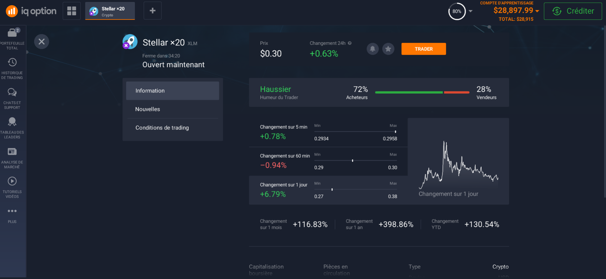Click the 80% profit circle indicator
This screenshot has width=606, height=279.
457,11
